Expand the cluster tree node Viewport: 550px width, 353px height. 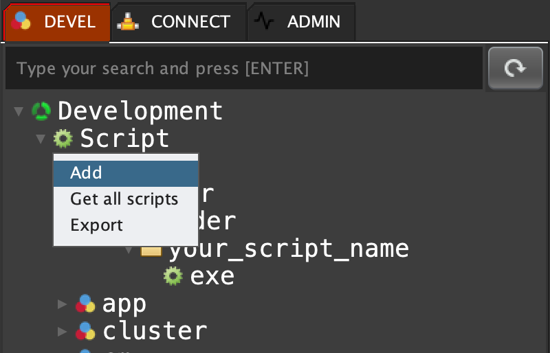pyautogui.click(x=63, y=331)
